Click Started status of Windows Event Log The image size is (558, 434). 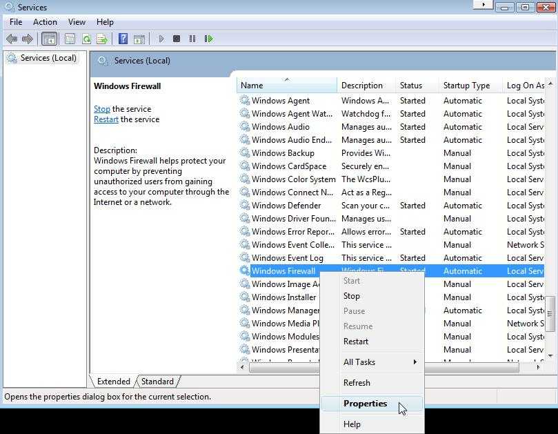412,258
